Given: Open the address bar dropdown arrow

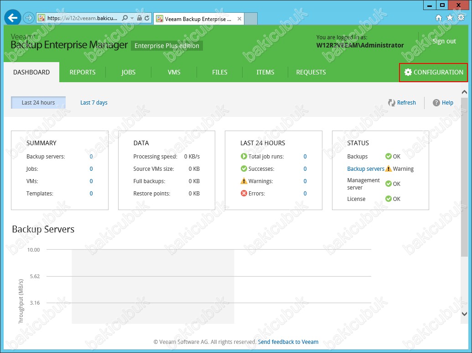Looking at the screenshot, I should click(132, 18).
